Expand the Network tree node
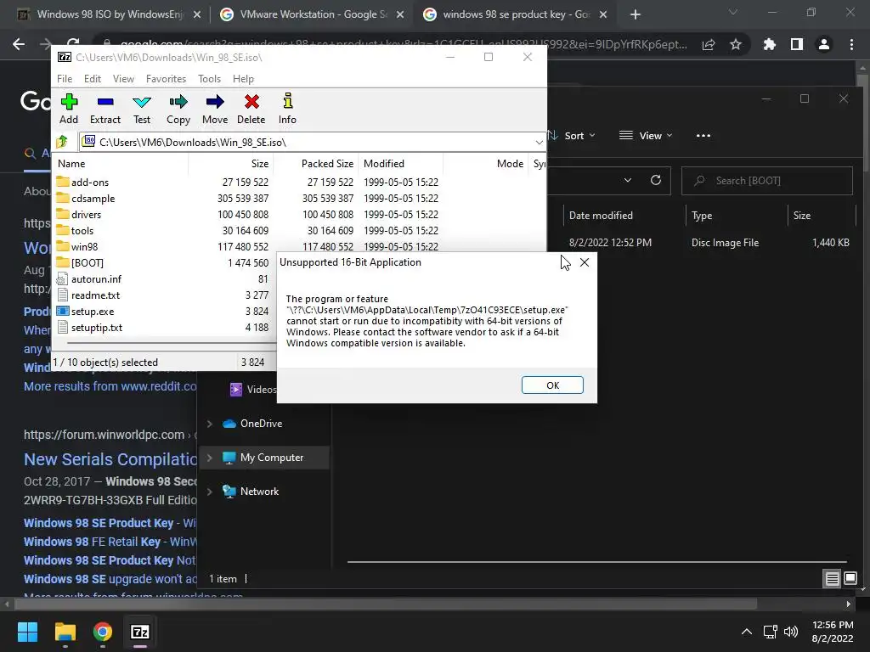Image resolution: width=870 pixels, height=652 pixels. (x=210, y=492)
